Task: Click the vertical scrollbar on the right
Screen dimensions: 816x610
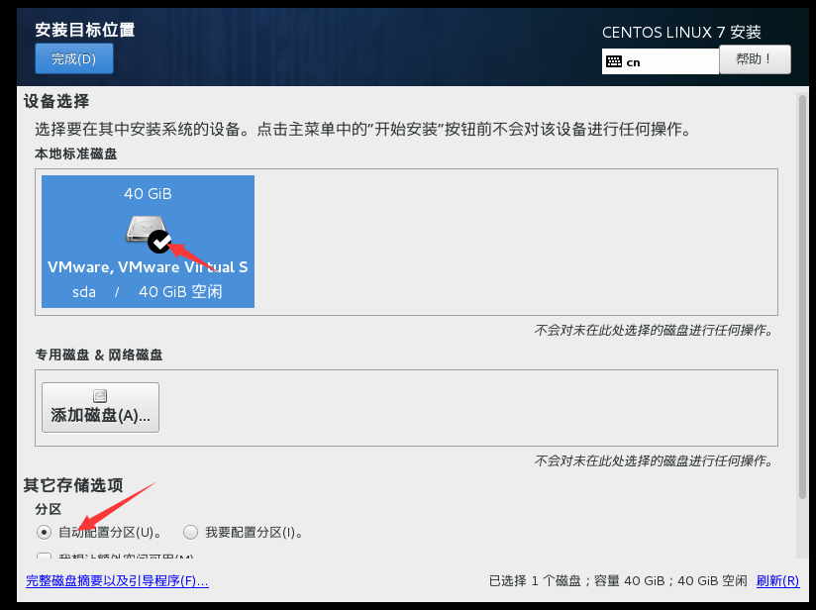Action: [x=802, y=297]
